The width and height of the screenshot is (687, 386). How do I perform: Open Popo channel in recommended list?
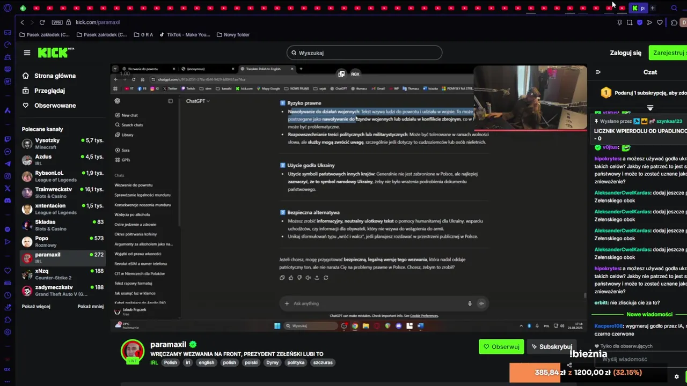(x=63, y=241)
